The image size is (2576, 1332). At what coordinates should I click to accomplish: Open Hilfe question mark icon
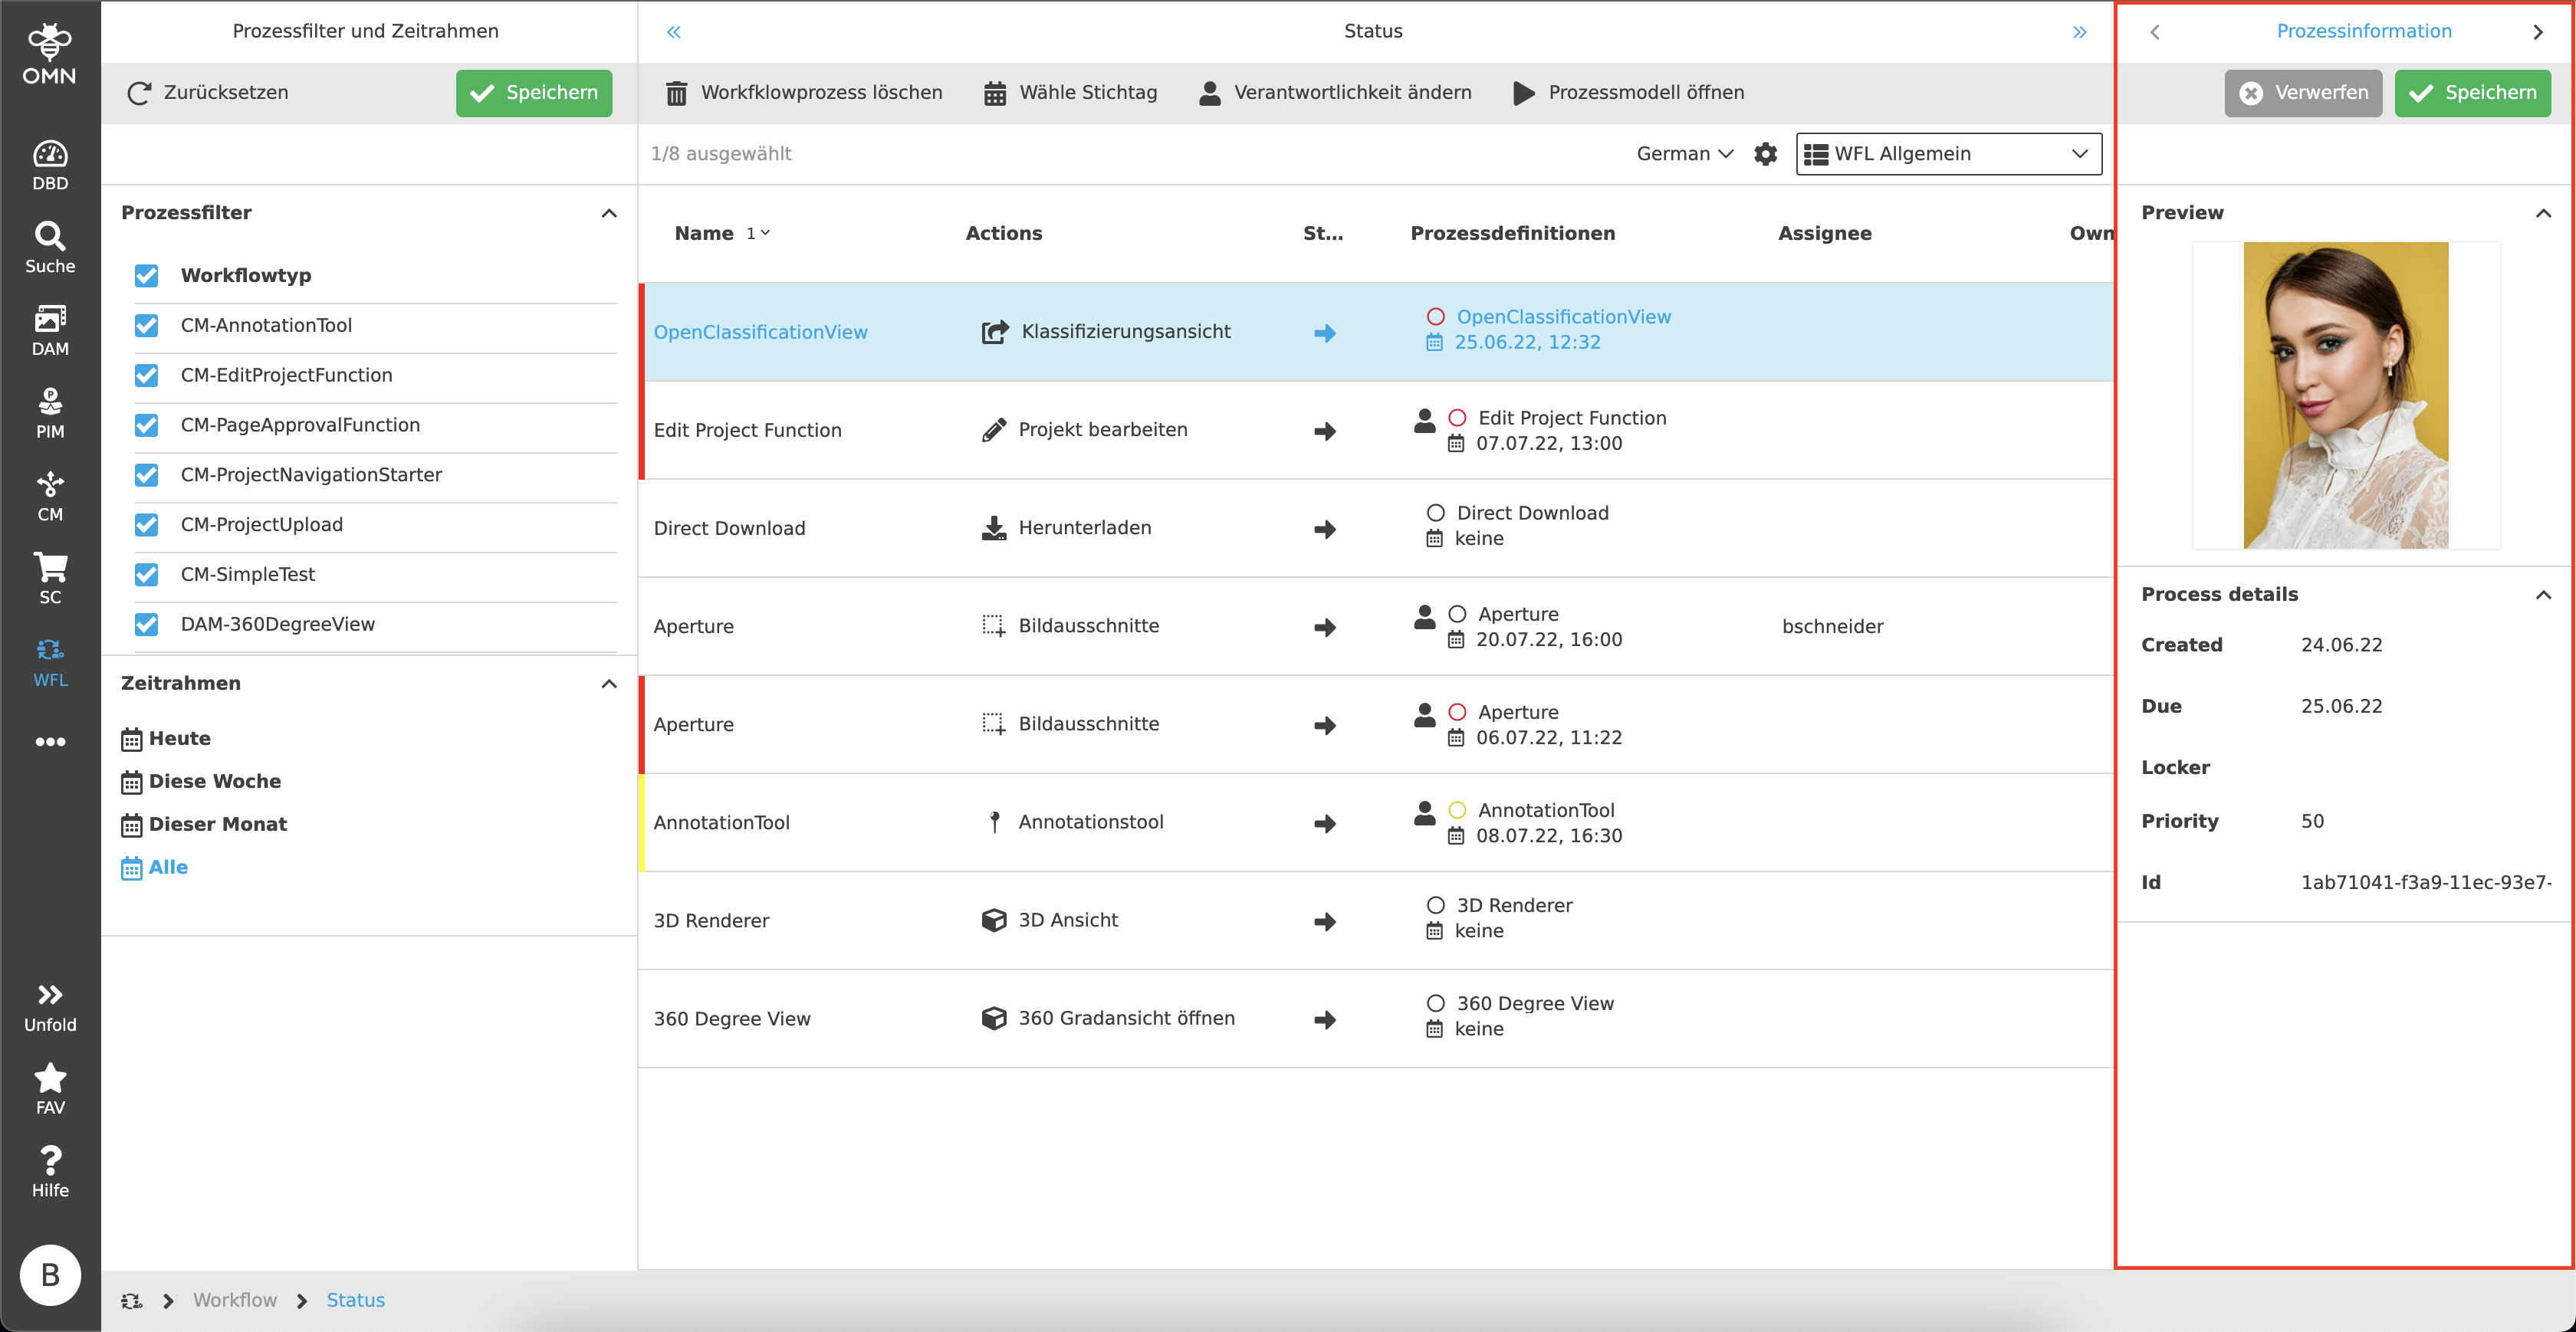[50, 1171]
